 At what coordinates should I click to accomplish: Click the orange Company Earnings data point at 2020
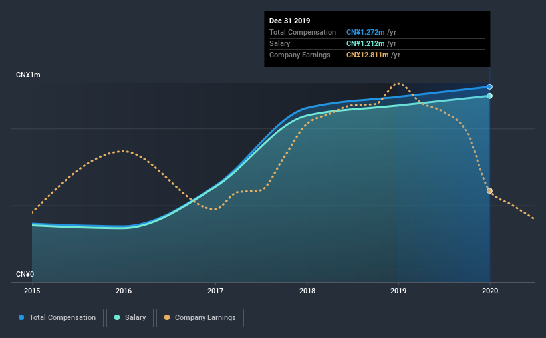pyautogui.click(x=489, y=191)
